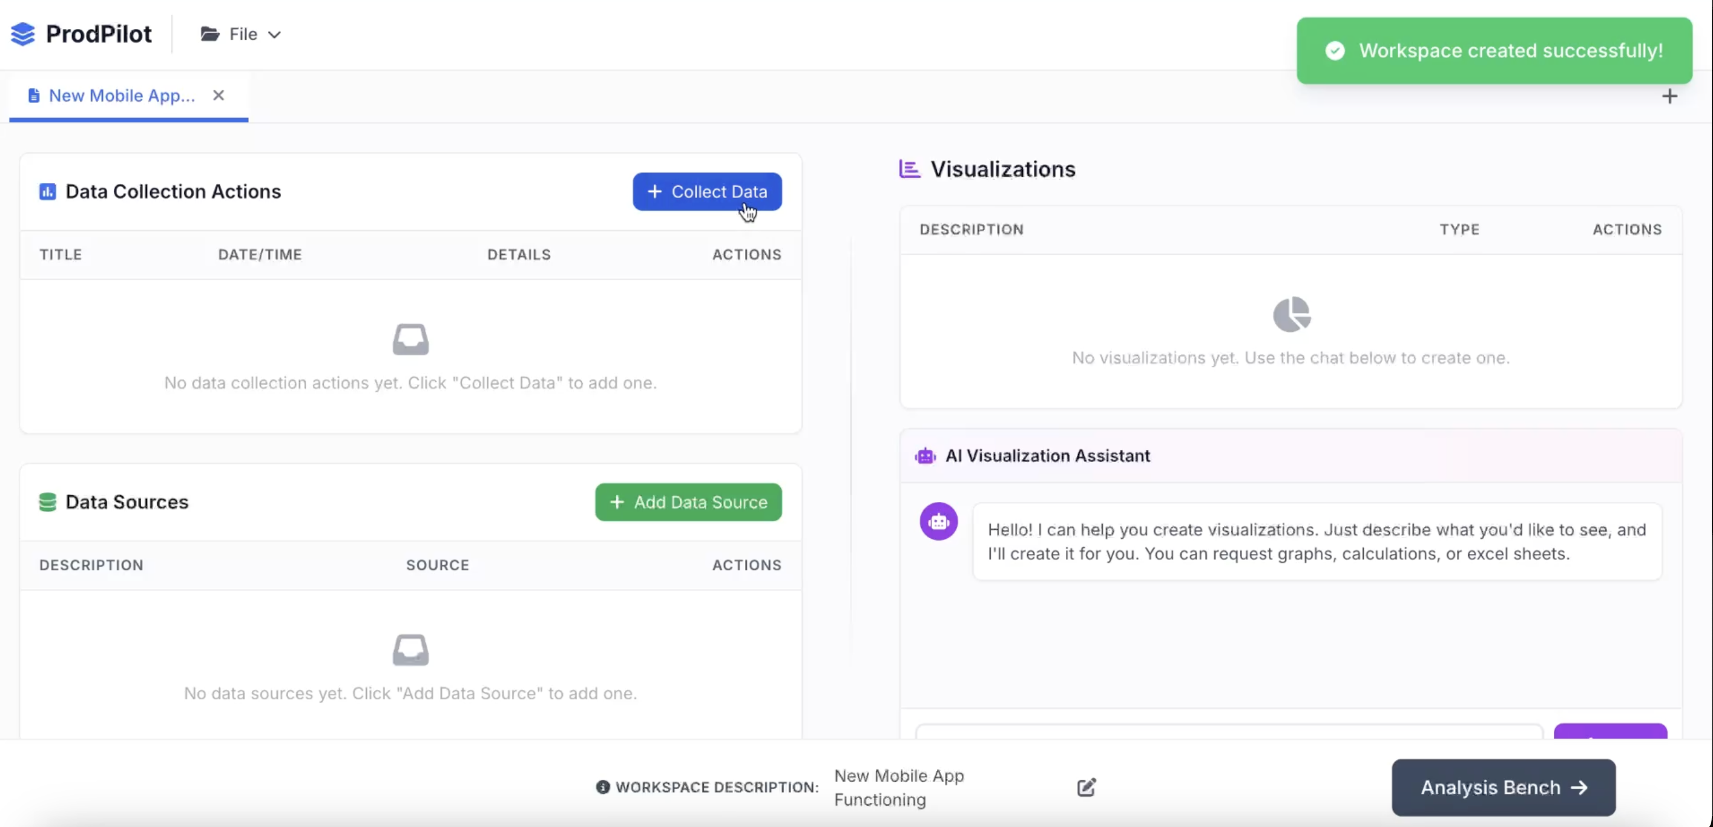Click the pie chart empty-state icon
The image size is (1713, 827).
click(x=1291, y=314)
